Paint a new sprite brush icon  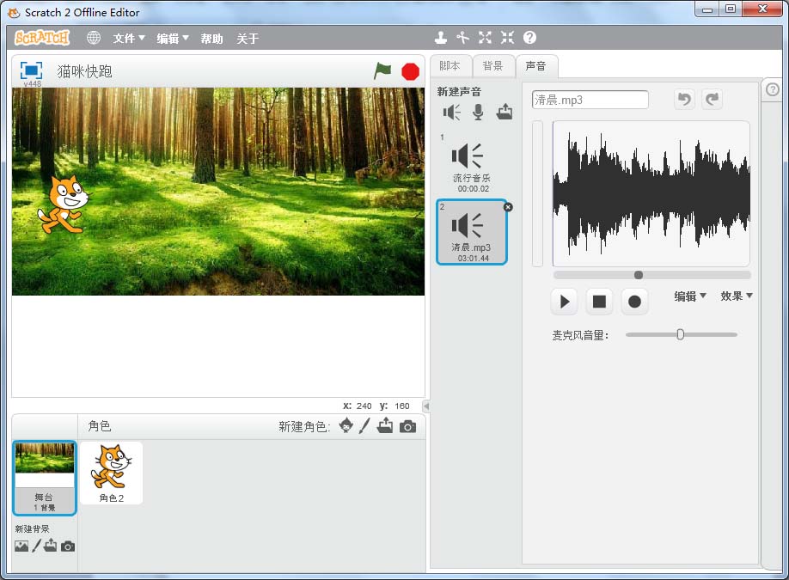tap(364, 425)
